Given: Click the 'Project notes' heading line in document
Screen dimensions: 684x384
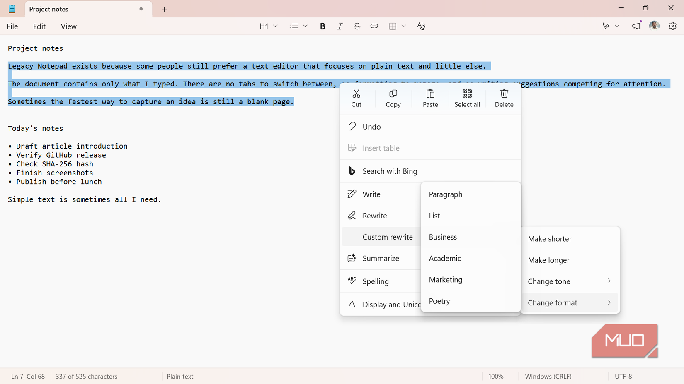Looking at the screenshot, I should point(35,48).
